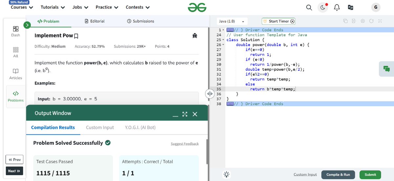Switch to the Submissions tab
394x181 pixels.
coord(140,21)
